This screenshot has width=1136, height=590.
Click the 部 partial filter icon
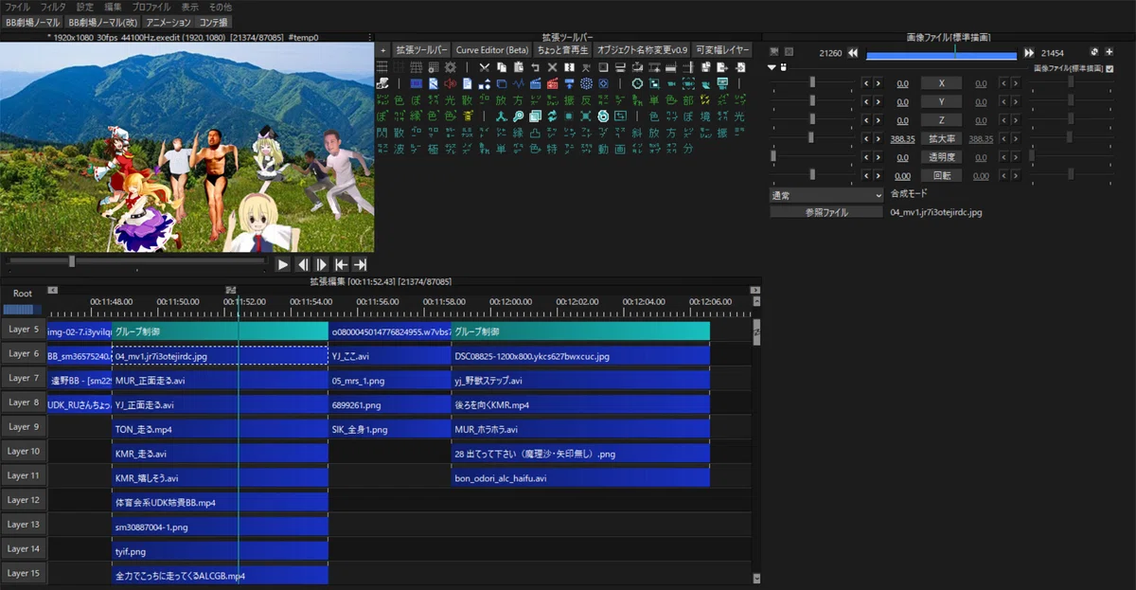[688, 100]
